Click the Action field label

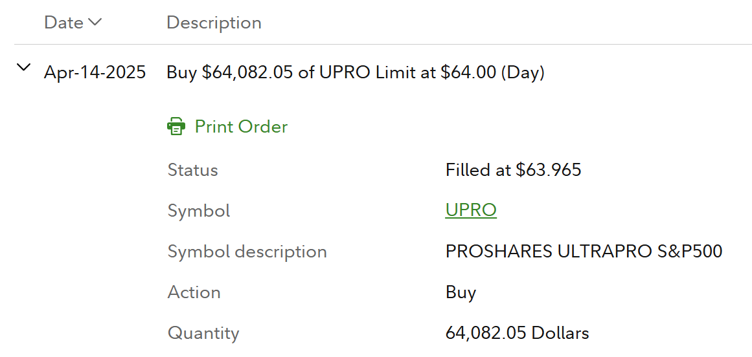[x=194, y=292]
